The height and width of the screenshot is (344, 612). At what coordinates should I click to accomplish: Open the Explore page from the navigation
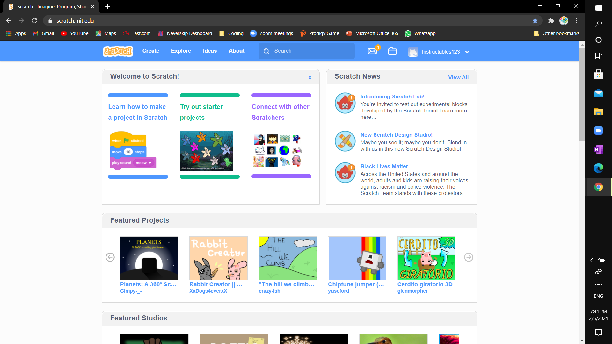(x=181, y=51)
